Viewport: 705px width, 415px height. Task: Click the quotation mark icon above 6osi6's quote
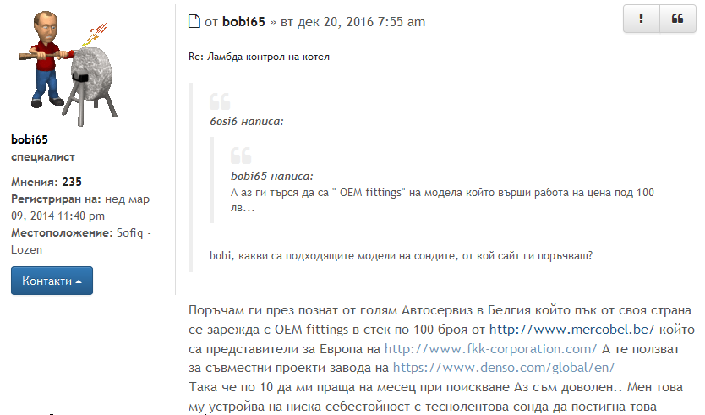[220, 101]
